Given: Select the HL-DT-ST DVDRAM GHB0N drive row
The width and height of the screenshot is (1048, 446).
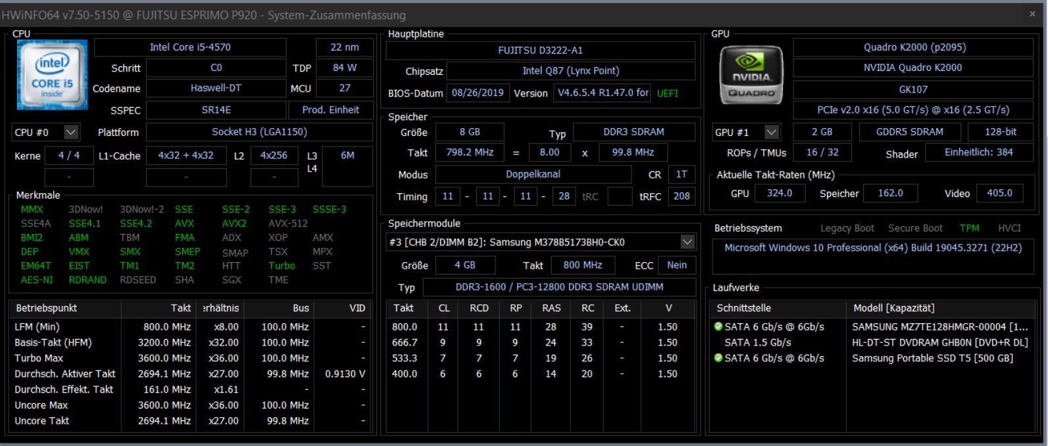Looking at the screenshot, I should [x=873, y=342].
